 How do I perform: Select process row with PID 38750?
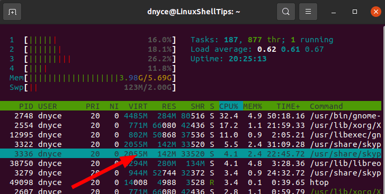[x=191, y=163]
